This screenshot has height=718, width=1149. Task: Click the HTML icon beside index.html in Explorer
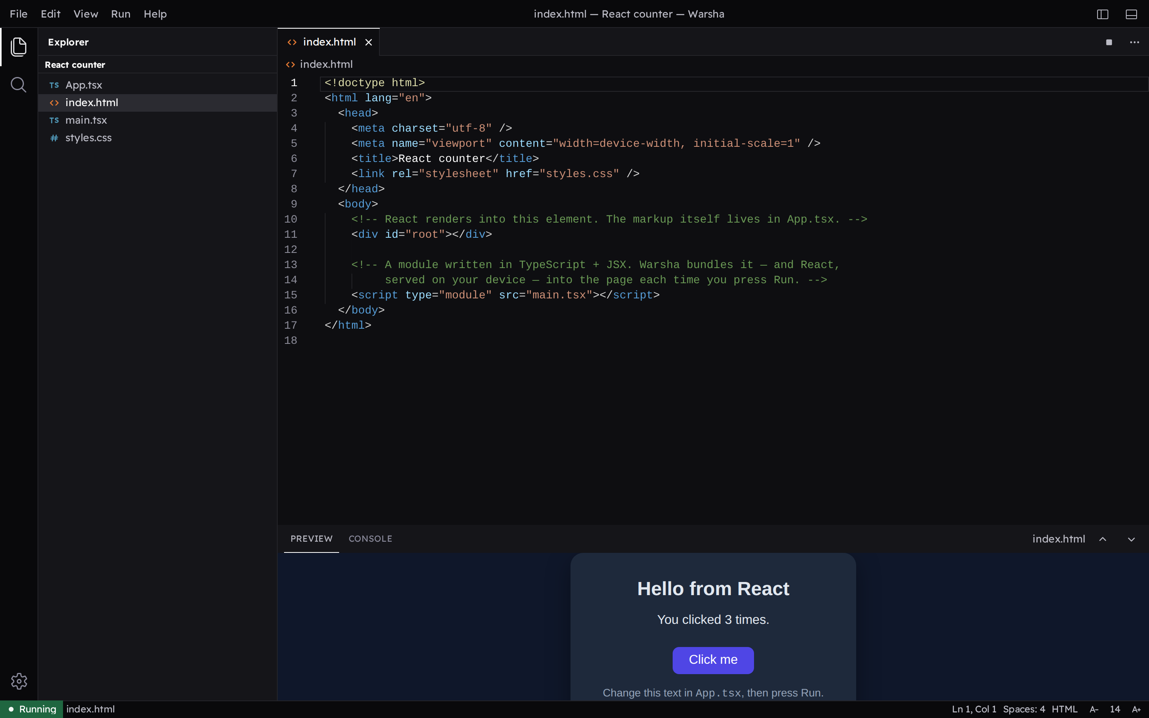[x=54, y=103]
